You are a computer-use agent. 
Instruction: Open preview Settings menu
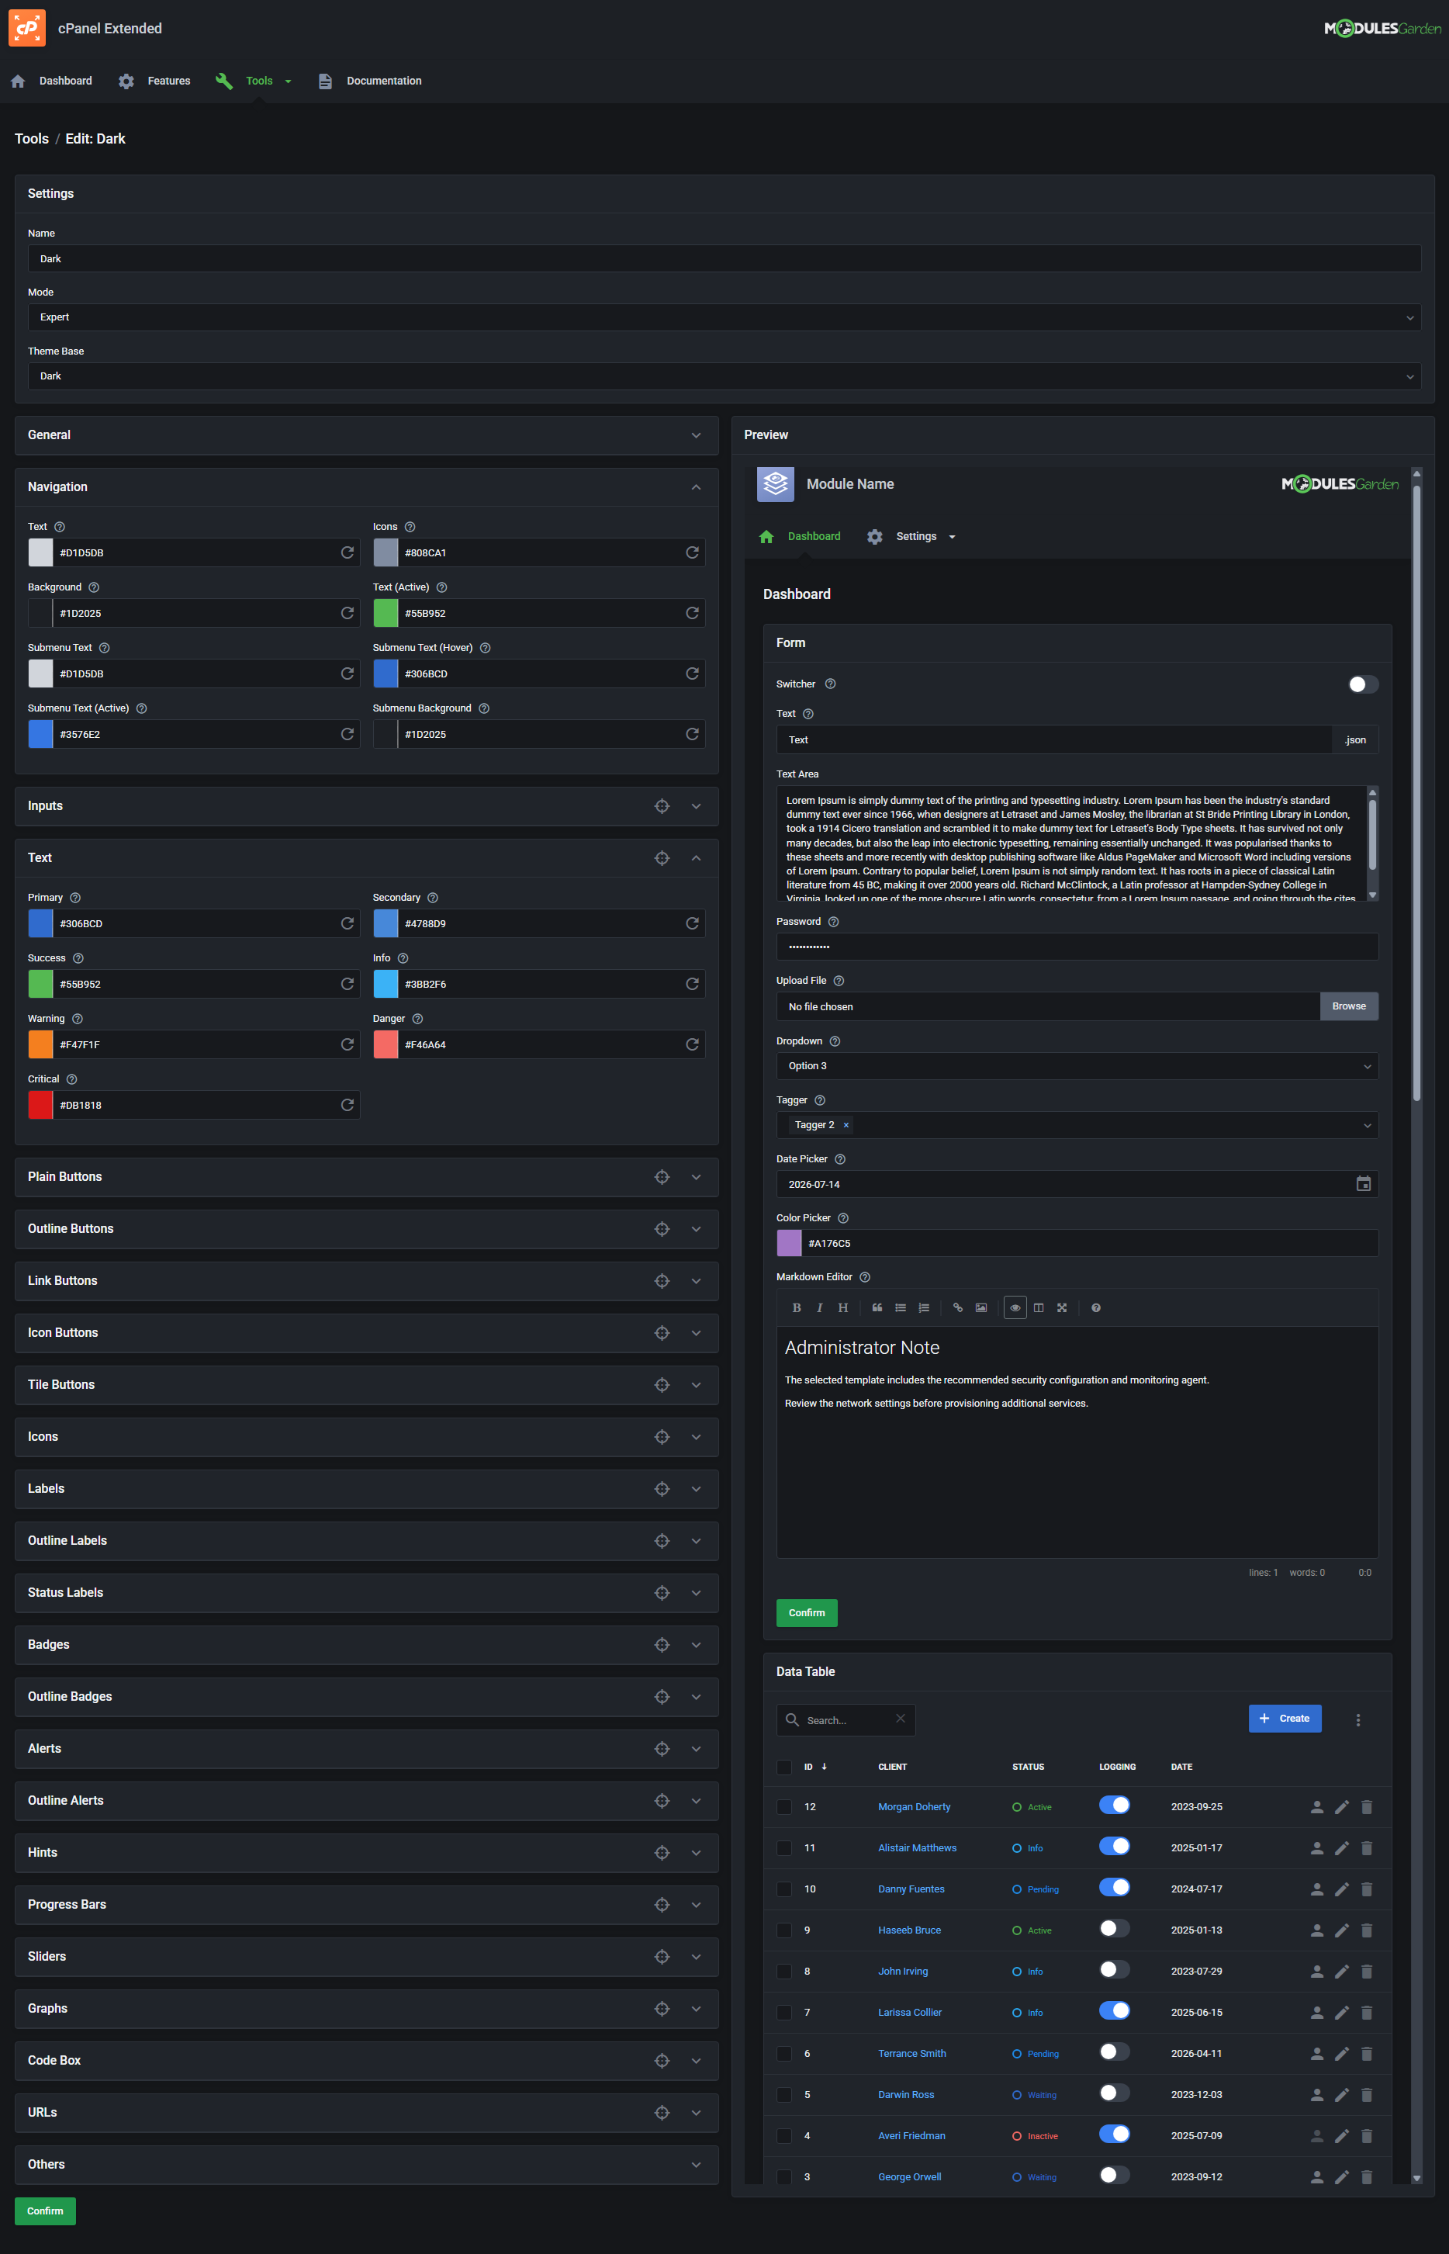point(911,536)
